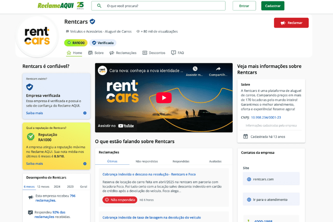This screenshot has height=222, width=333.
Task: Open the Descontos tab
Action: 154,53
